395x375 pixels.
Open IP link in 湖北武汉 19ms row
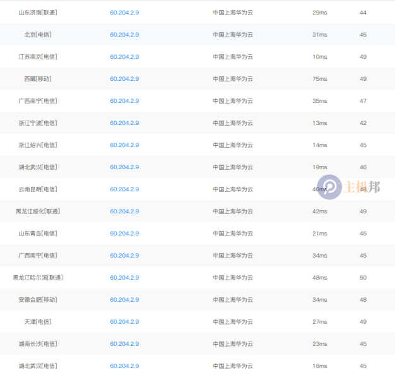[x=124, y=167]
